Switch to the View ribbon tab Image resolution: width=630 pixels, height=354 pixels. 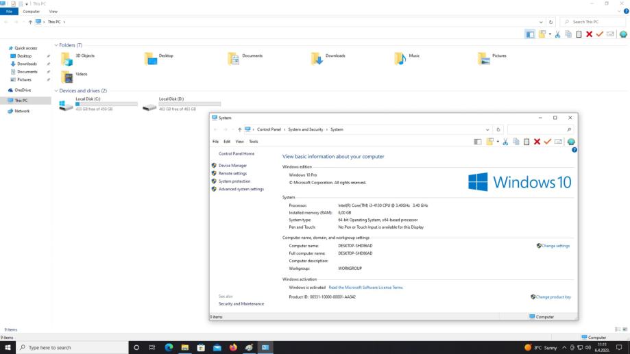pyautogui.click(x=53, y=12)
